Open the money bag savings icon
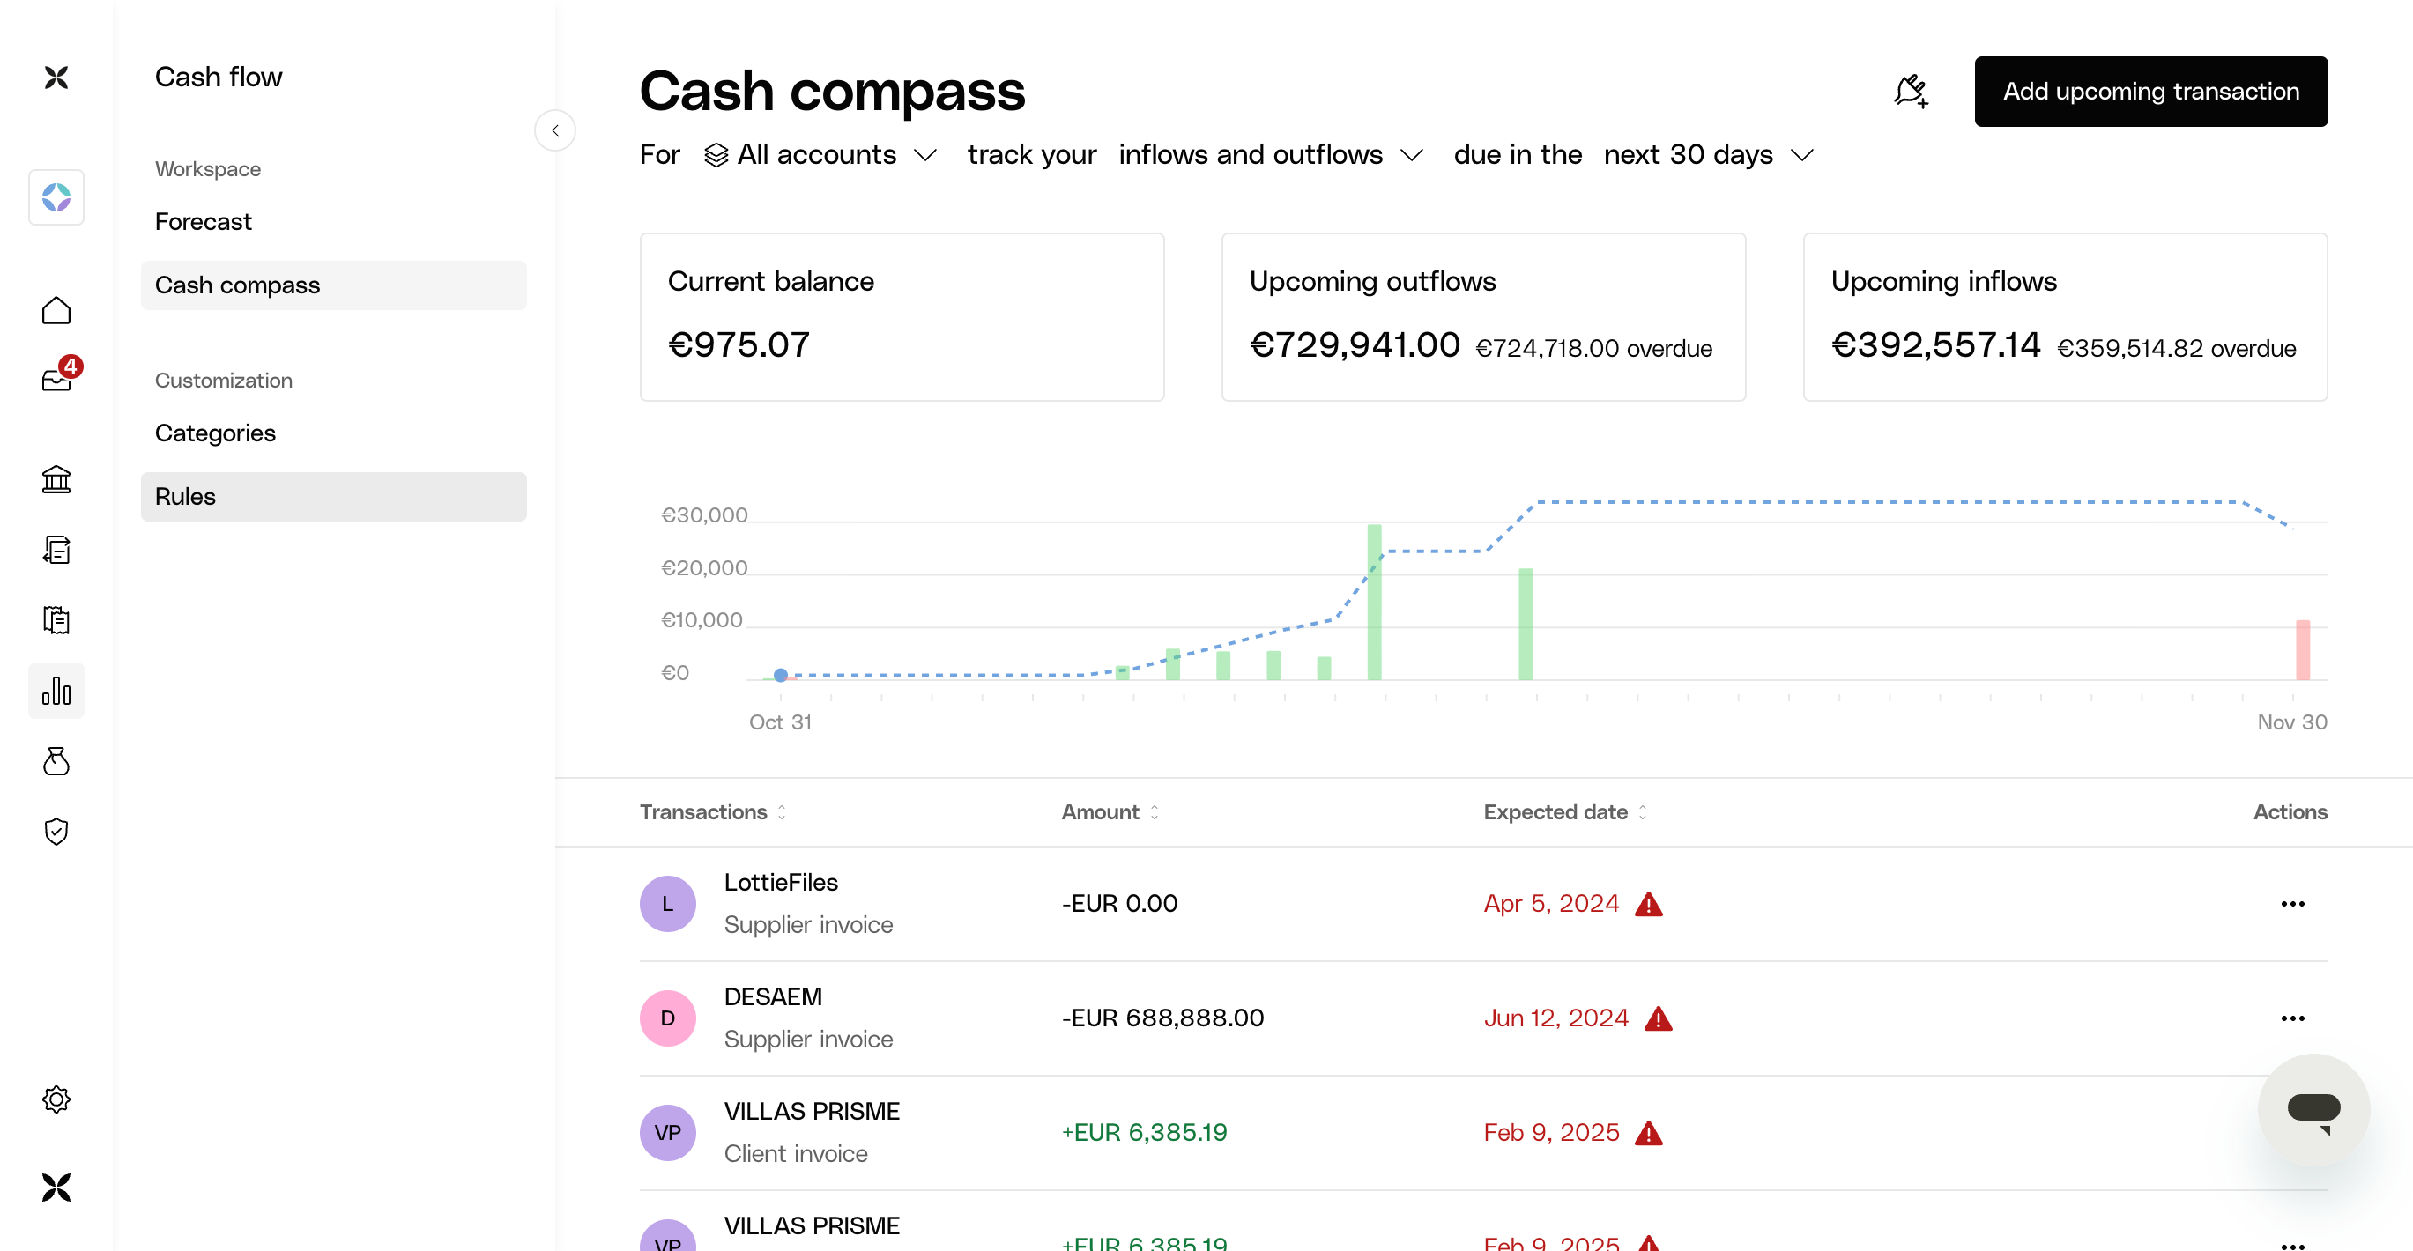Image resolution: width=2413 pixels, height=1251 pixels. click(56, 761)
